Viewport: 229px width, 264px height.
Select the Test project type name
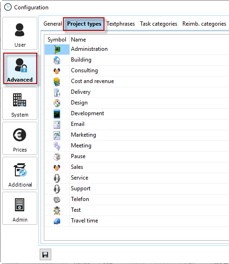tap(76, 210)
